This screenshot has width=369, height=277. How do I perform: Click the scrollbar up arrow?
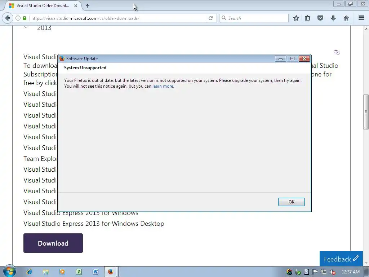tap(366, 28)
